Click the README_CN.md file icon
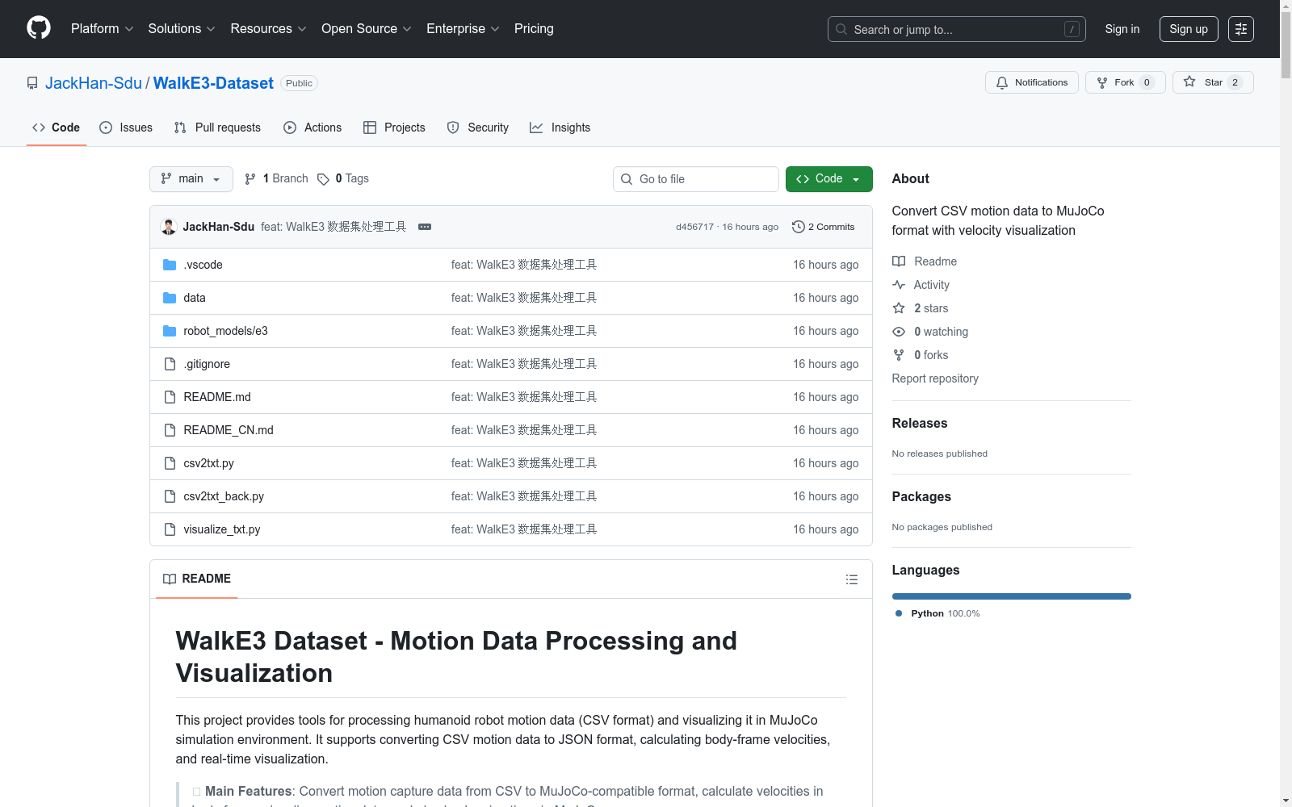Screen dimensions: 1292x807 click(170, 430)
